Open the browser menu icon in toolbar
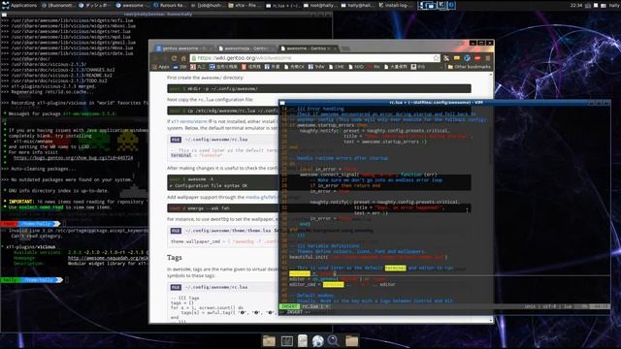Image resolution: width=621 pixels, height=349 pixels. pos(488,58)
